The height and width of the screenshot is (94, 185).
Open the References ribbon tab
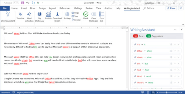65,8
